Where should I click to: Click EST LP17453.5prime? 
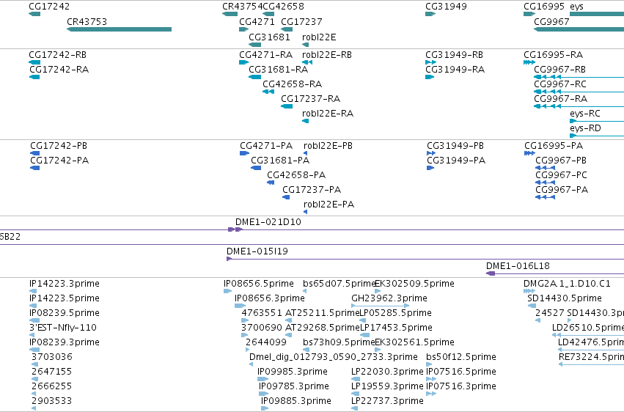(x=396, y=328)
